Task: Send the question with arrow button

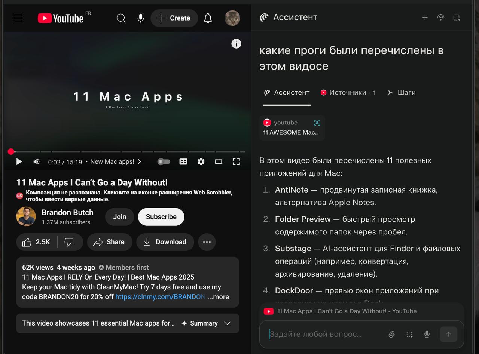Action: coord(448,335)
